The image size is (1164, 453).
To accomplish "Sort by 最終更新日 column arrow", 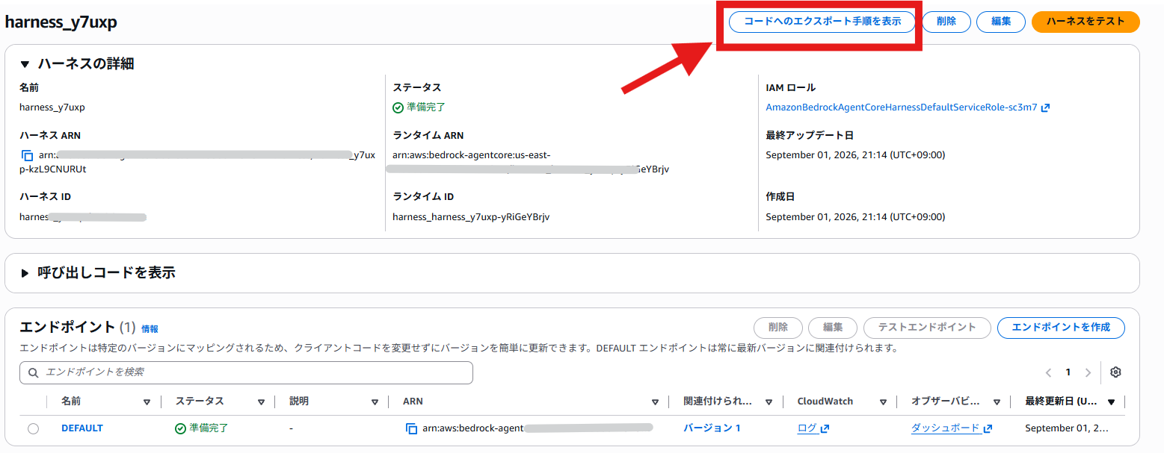I will tap(1111, 402).
